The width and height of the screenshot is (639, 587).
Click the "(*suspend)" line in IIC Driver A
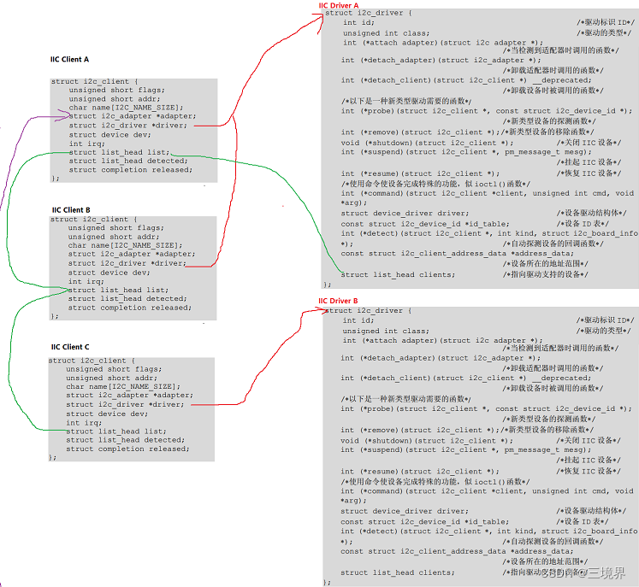coord(466,152)
